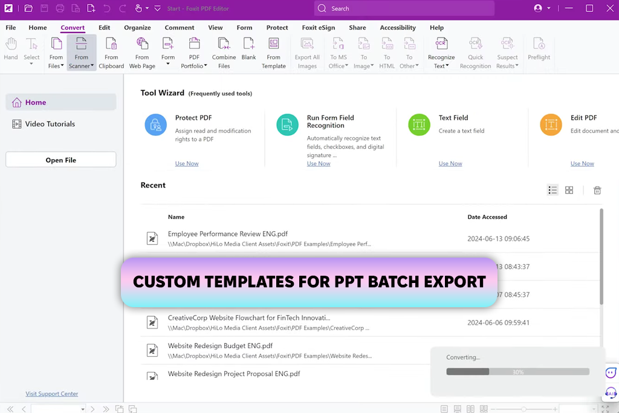Switch Recent files to list view
The image size is (619, 413).
553,190
